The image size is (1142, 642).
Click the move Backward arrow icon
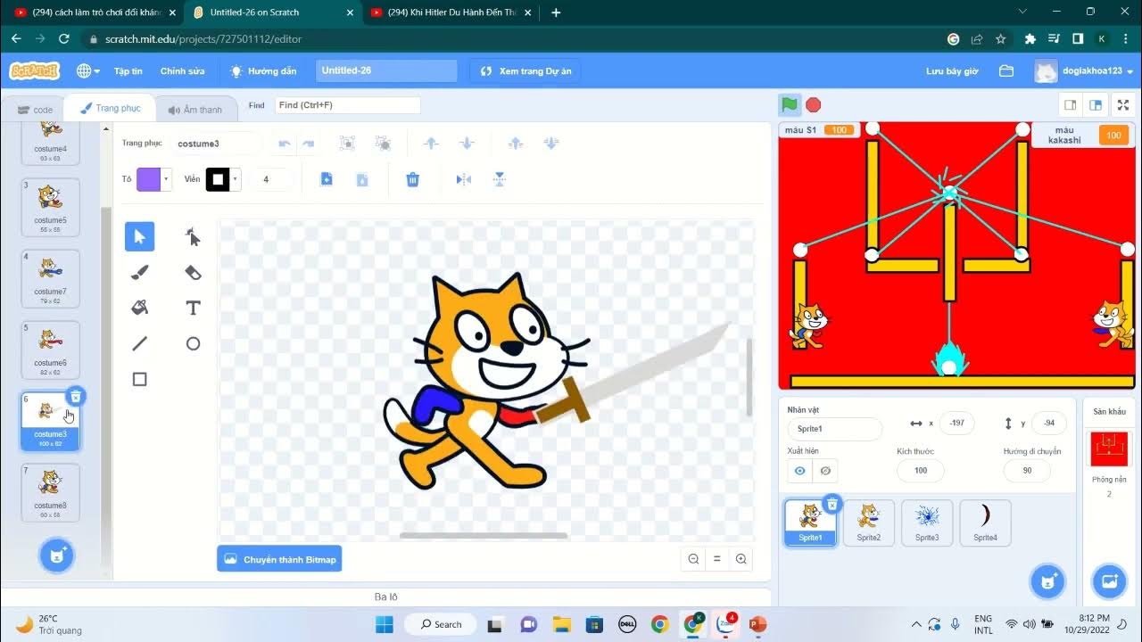pos(466,143)
